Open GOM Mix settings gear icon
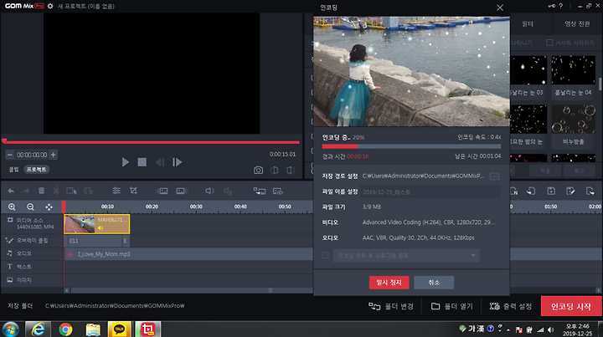This screenshot has height=337, width=603. pos(50,6)
